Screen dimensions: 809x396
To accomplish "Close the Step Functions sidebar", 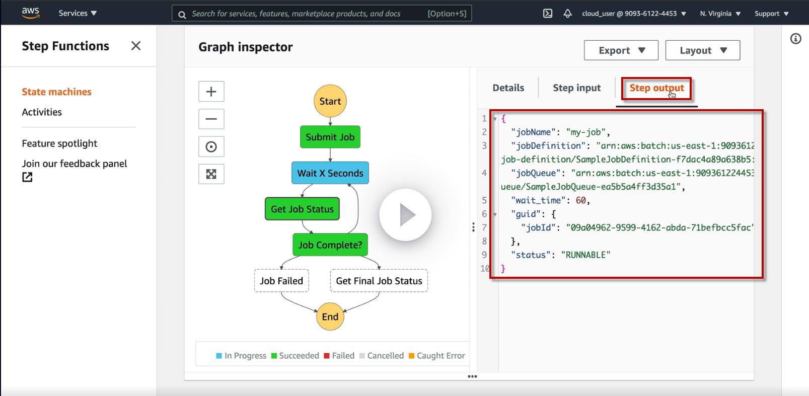I will coord(135,46).
